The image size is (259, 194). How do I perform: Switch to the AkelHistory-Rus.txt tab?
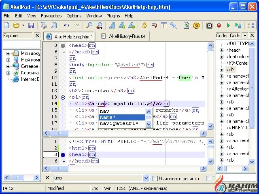pyautogui.click(x=123, y=36)
